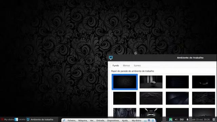
Task: Choose the grey rocky texture wallpaper
Action: coord(125,112)
